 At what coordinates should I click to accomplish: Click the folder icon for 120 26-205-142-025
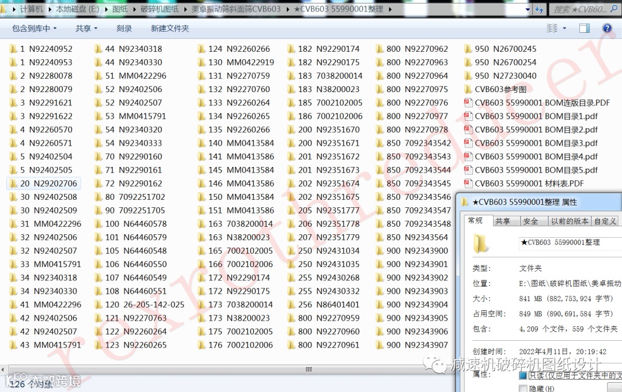pyautogui.click(x=98, y=305)
